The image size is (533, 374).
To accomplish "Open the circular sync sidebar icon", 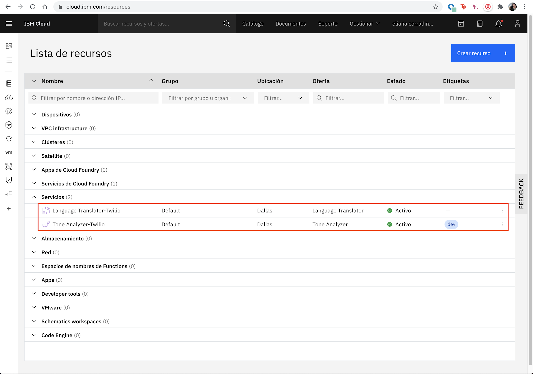I will 9,139.
